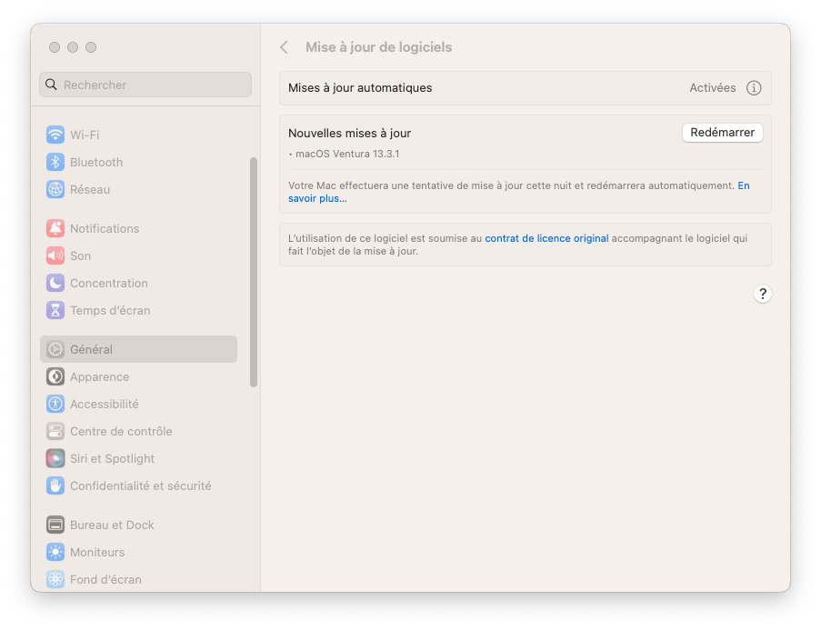Viewport: 821px width, 630px height.
Task: Click the Général gear icon
Action: point(55,349)
